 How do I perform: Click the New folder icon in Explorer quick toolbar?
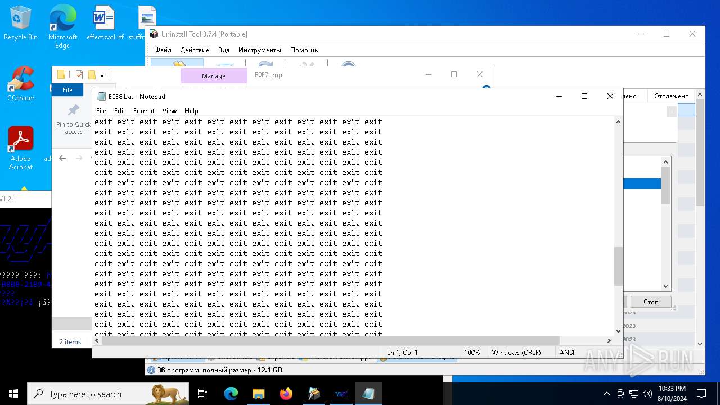(x=92, y=74)
